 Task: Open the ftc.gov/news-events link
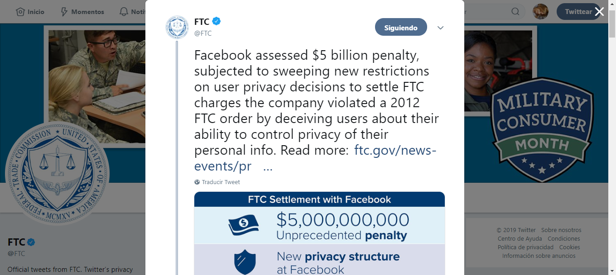tap(395, 150)
